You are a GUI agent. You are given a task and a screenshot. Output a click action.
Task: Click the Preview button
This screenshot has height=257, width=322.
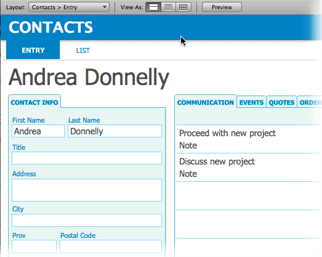(222, 7)
